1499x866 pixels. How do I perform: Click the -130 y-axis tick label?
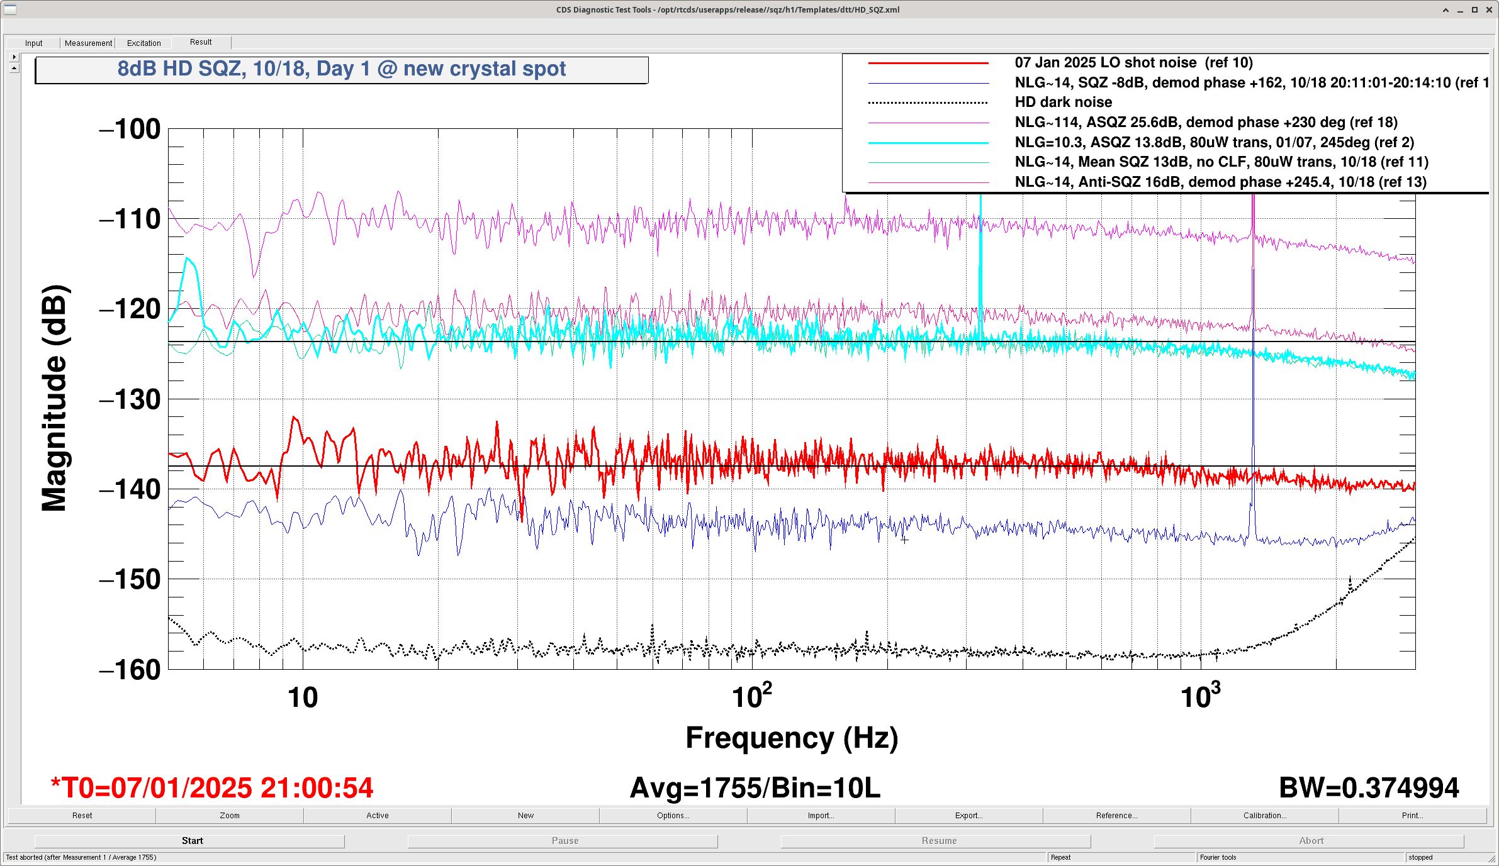(x=130, y=400)
